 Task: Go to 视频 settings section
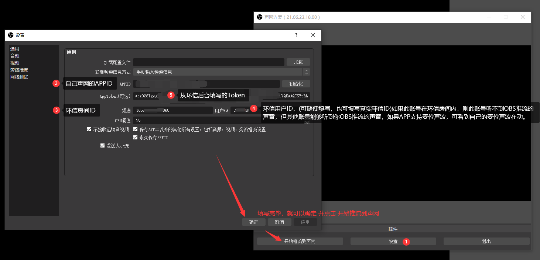pos(15,63)
